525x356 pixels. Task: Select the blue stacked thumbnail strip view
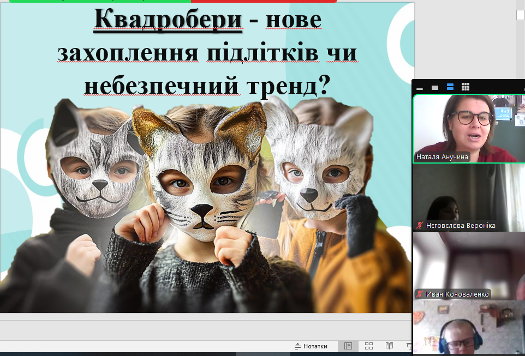450,87
